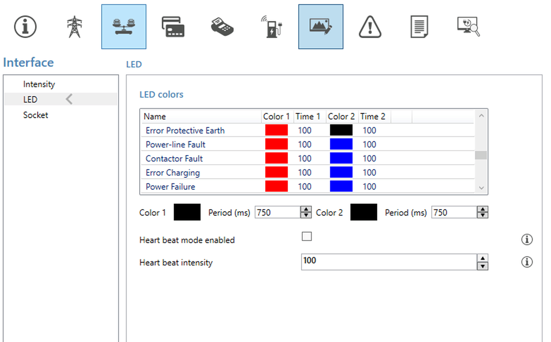551x342 pixels.
Task: Click red Color 1 swatch for Contactor Fault
Action: 277,158
